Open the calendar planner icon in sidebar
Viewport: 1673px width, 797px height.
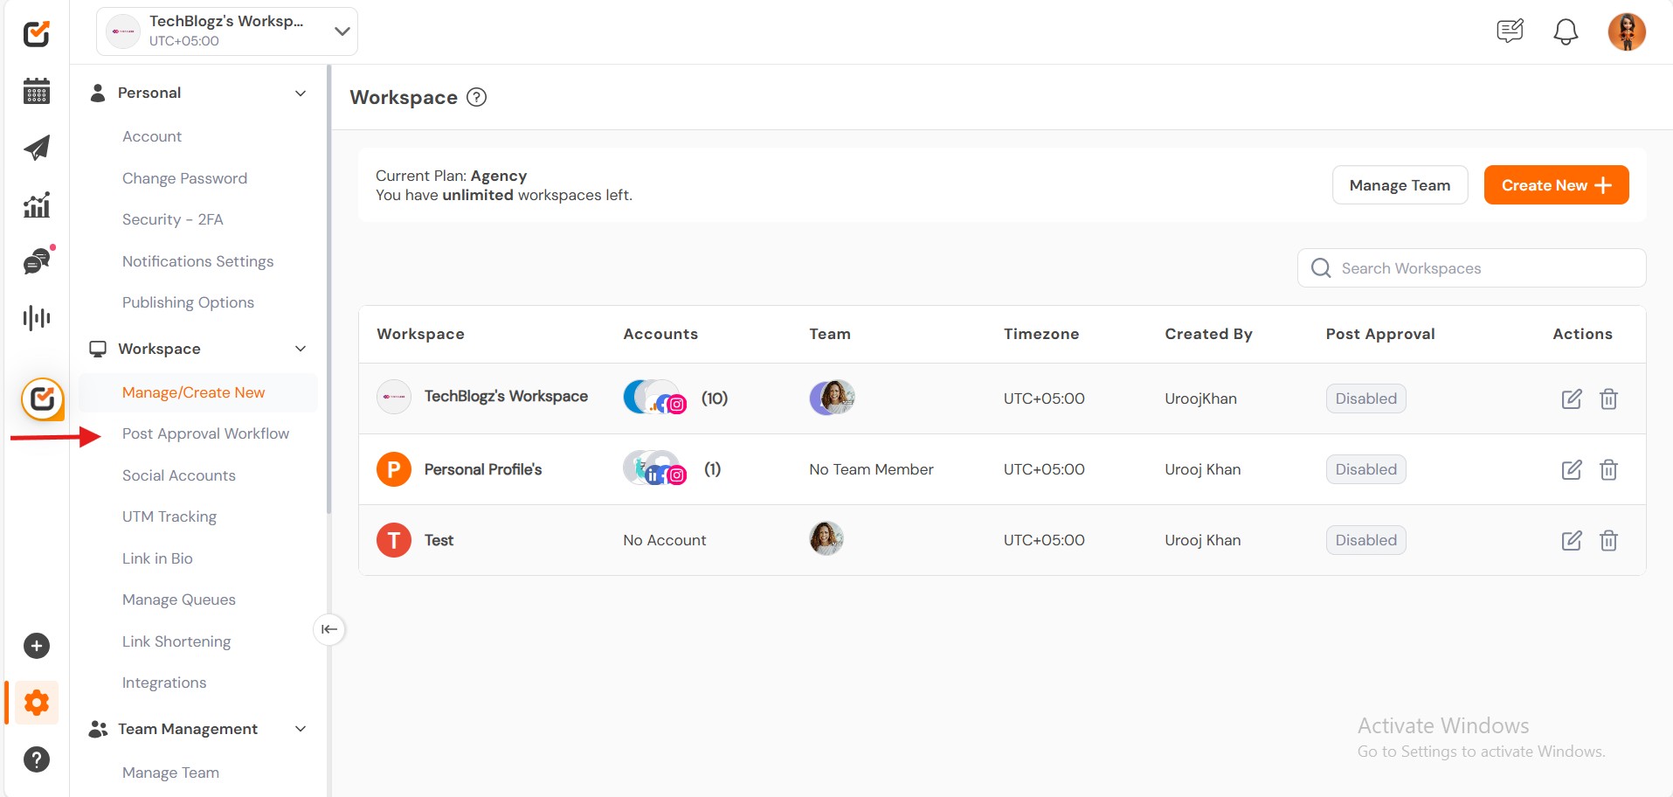(x=37, y=91)
